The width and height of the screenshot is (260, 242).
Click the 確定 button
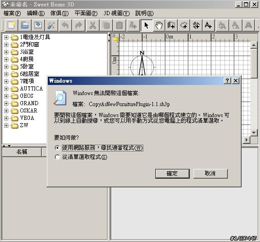[x=172, y=174]
